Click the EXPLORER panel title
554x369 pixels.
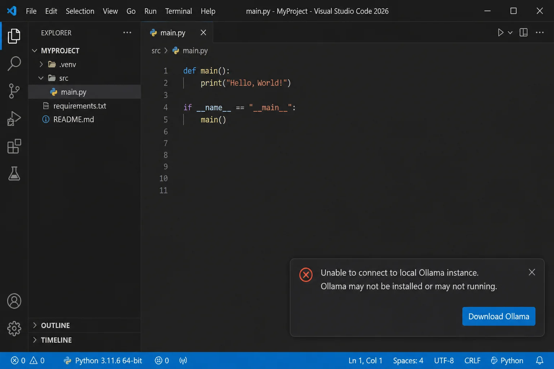(56, 32)
